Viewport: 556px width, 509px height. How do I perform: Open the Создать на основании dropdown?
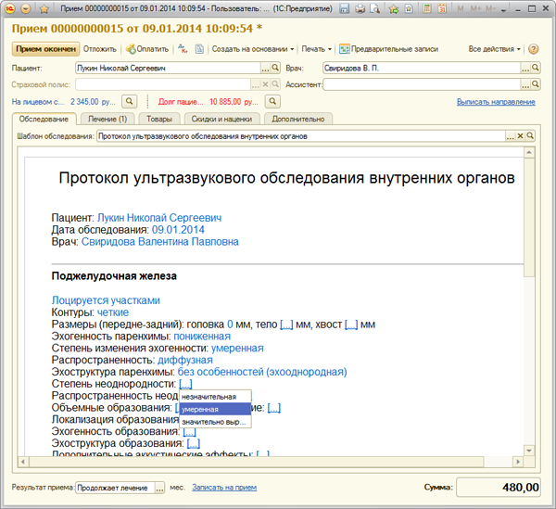point(253,49)
